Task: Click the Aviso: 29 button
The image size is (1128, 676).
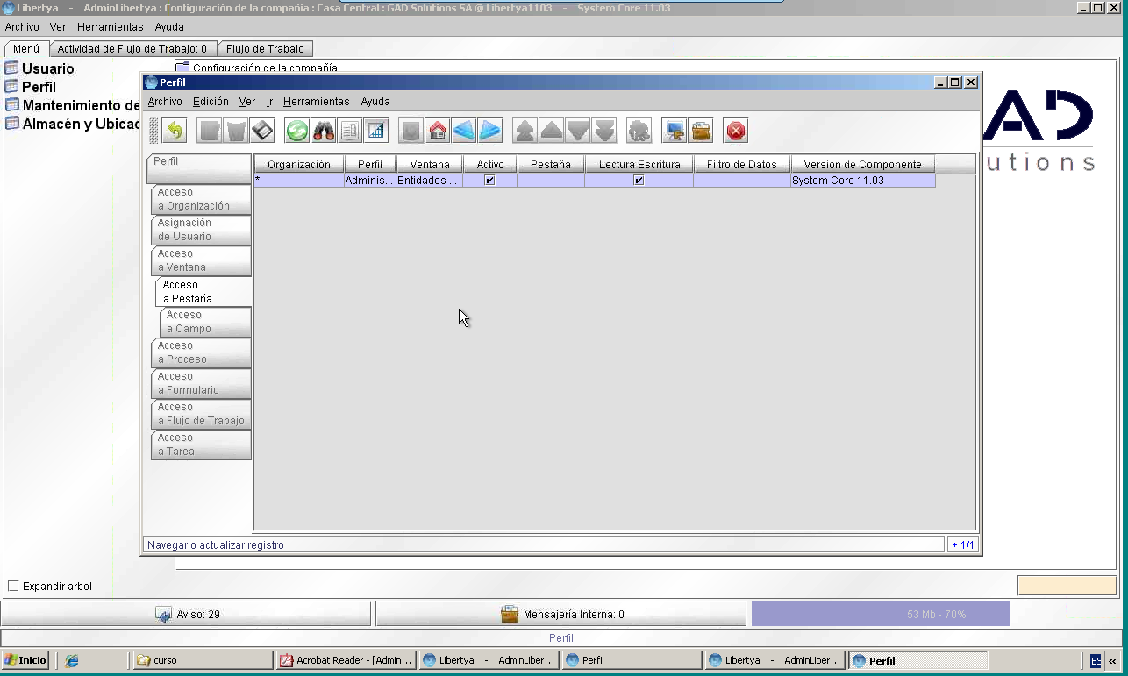Action: pos(186,614)
